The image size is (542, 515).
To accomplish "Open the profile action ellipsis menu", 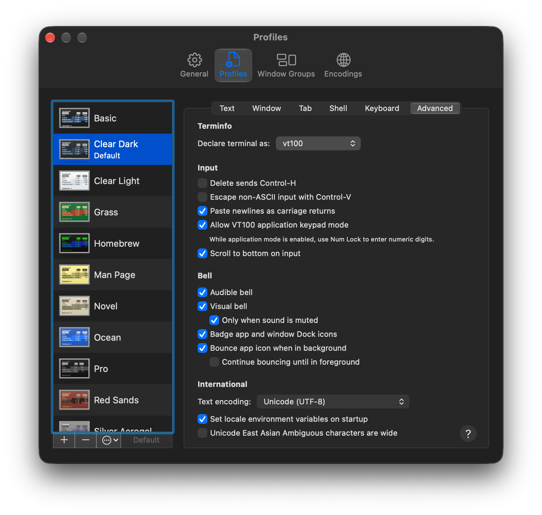I will [x=110, y=440].
